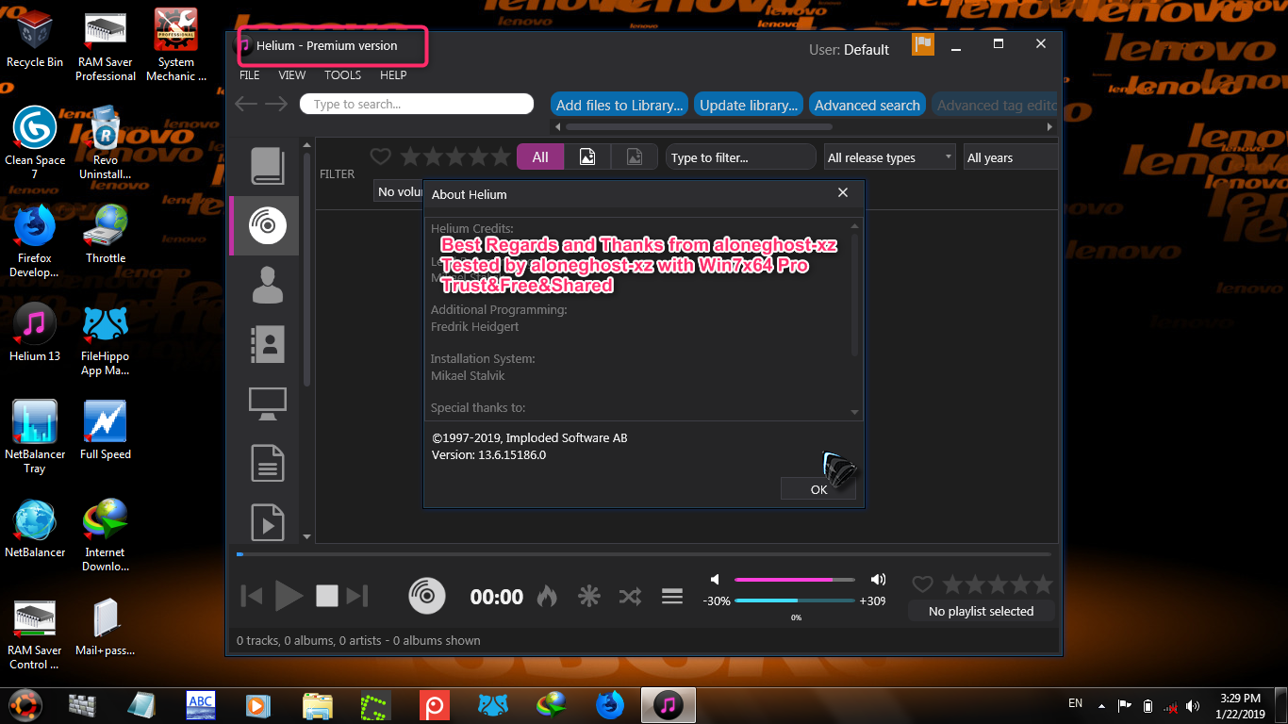The image size is (1288, 724).
Task: Click the User: Default label
Action: click(849, 50)
